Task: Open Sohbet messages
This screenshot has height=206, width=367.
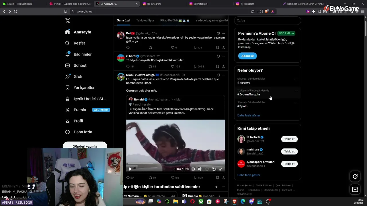Action: click(x=76, y=66)
